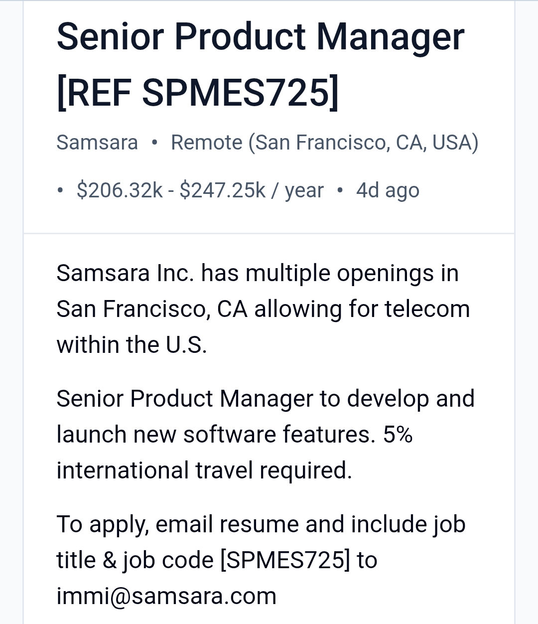Click 'San Francisco, CA allowing for telecom' line
538x624 pixels.
[263, 309]
